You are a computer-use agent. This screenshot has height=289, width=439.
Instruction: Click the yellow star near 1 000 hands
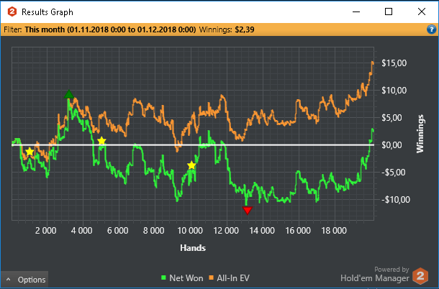[x=30, y=152]
